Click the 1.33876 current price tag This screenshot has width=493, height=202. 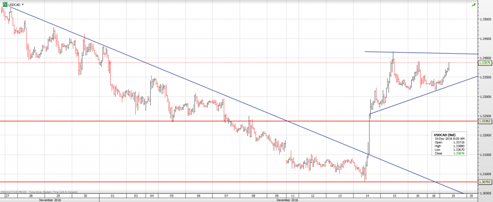pyautogui.click(x=485, y=62)
